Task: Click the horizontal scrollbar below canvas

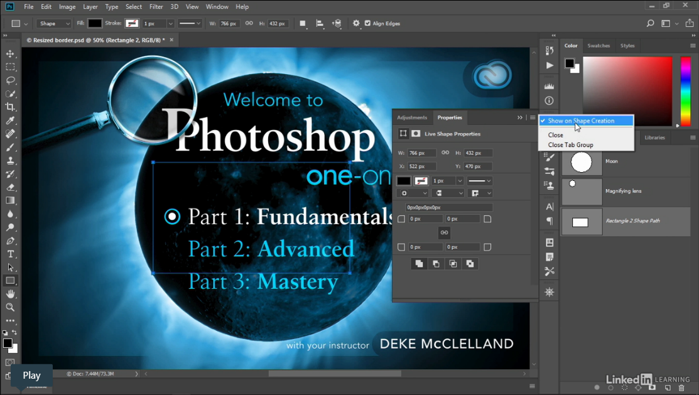Action: tap(335, 374)
